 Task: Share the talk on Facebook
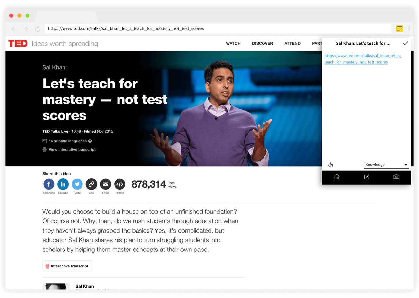tap(49, 184)
